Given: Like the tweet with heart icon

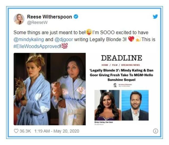Looking at the screenshot, I should click(16, 131).
